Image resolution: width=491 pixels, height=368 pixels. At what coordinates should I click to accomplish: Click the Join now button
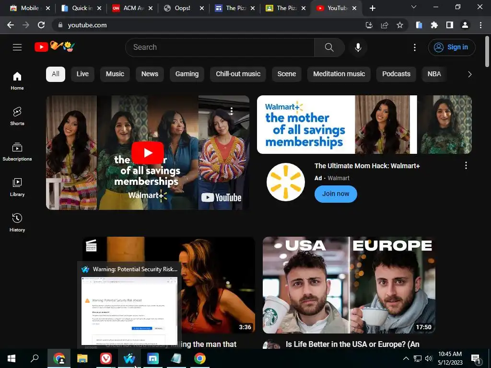(x=336, y=194)
